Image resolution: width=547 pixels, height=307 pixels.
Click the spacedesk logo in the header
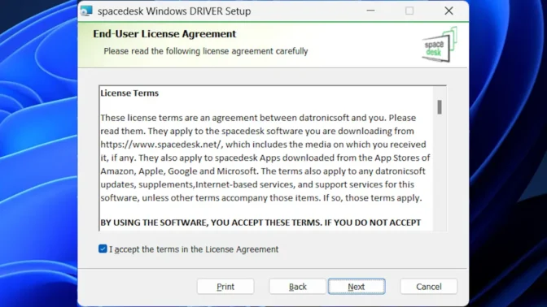[x=440, y=45]
